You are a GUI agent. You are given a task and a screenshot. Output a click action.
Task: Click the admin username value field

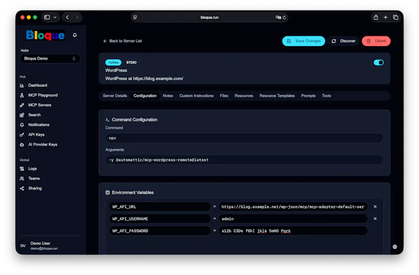point(293,218)
